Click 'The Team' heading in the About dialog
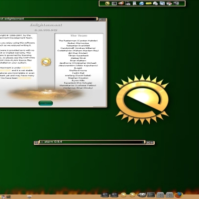Screen dimensions: 199x199 [79, 36]
